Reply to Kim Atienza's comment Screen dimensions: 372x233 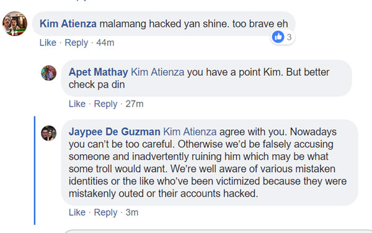coord(76,43)
